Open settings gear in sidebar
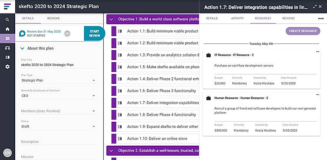 click(x=7, y=67)
